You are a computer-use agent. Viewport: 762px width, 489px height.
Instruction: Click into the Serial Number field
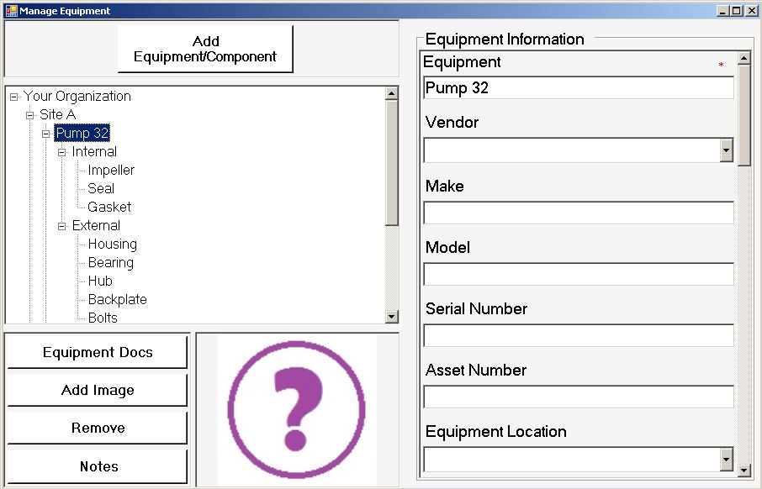[x=578, y=336]
